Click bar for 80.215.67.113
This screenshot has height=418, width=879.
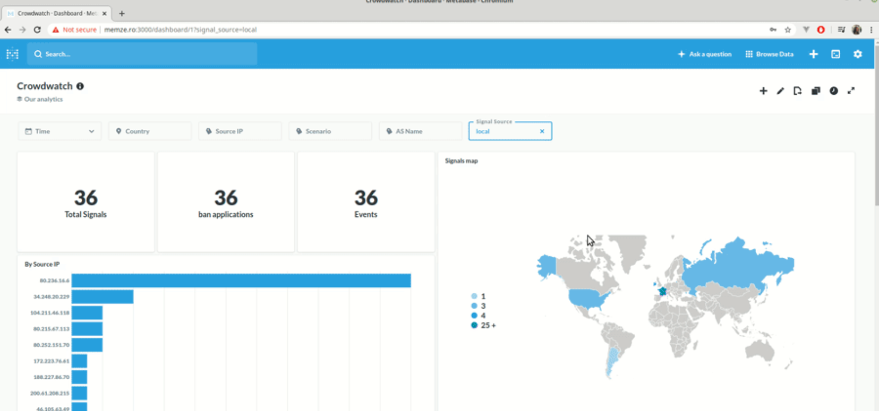click(x=87, y=329)
